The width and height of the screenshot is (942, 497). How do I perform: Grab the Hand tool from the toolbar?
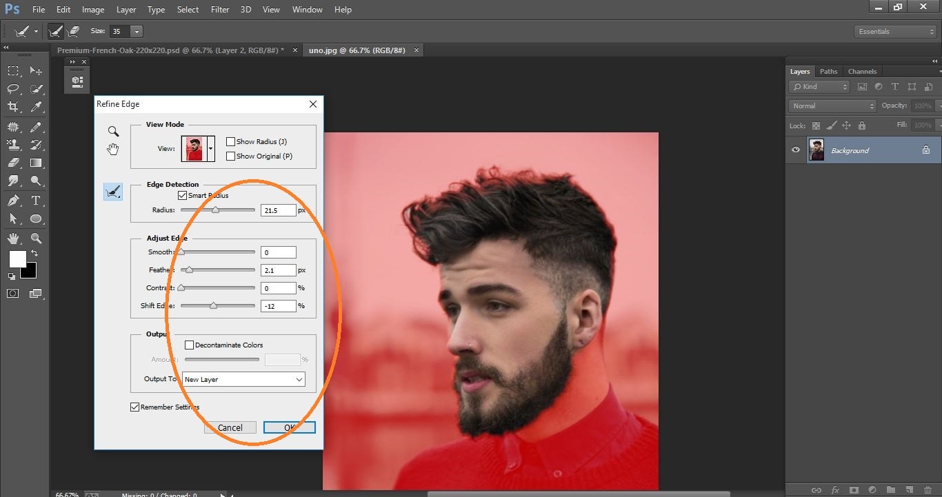(x=12, y=237)
